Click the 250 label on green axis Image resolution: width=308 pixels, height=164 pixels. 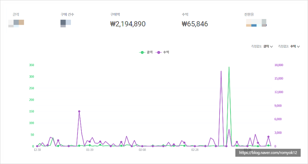coord(32,88)
